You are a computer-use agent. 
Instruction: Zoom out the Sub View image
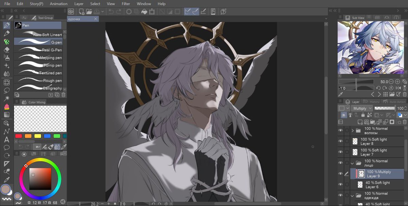(391, 82)
